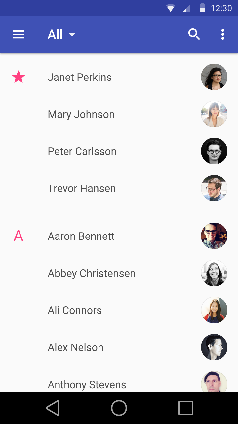Select Peter Carlsson from the list
Viewport: 238px width, 424px height.
(82, 151)
